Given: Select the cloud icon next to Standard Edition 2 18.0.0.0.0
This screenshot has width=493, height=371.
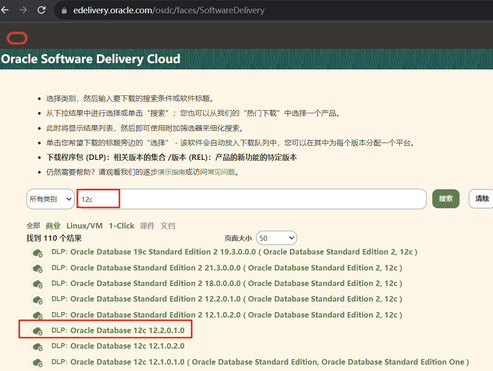Looking at the screenshot, I should pos(38,283).
